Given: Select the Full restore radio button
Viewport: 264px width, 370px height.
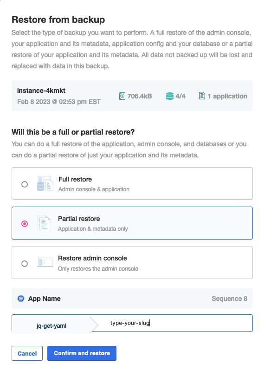Looking at the screenshot, I should (x=25, y=184).
